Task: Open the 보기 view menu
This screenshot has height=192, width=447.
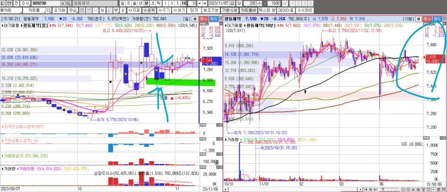Action: [x=179, y=10]
